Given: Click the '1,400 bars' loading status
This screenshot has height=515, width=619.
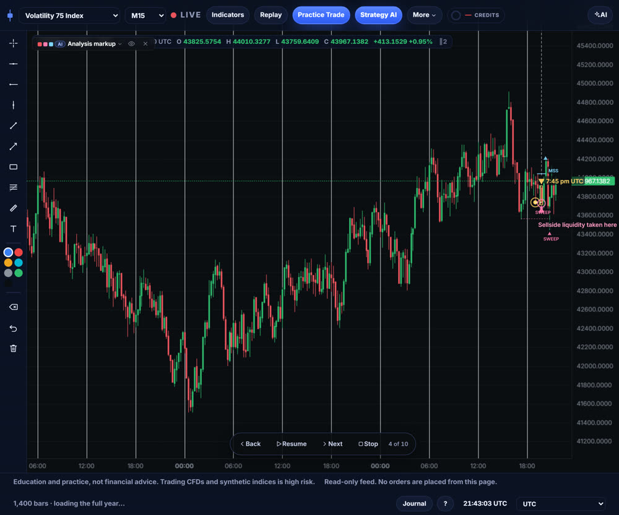Looking at the screenshot, I should [x=69, y=504].
